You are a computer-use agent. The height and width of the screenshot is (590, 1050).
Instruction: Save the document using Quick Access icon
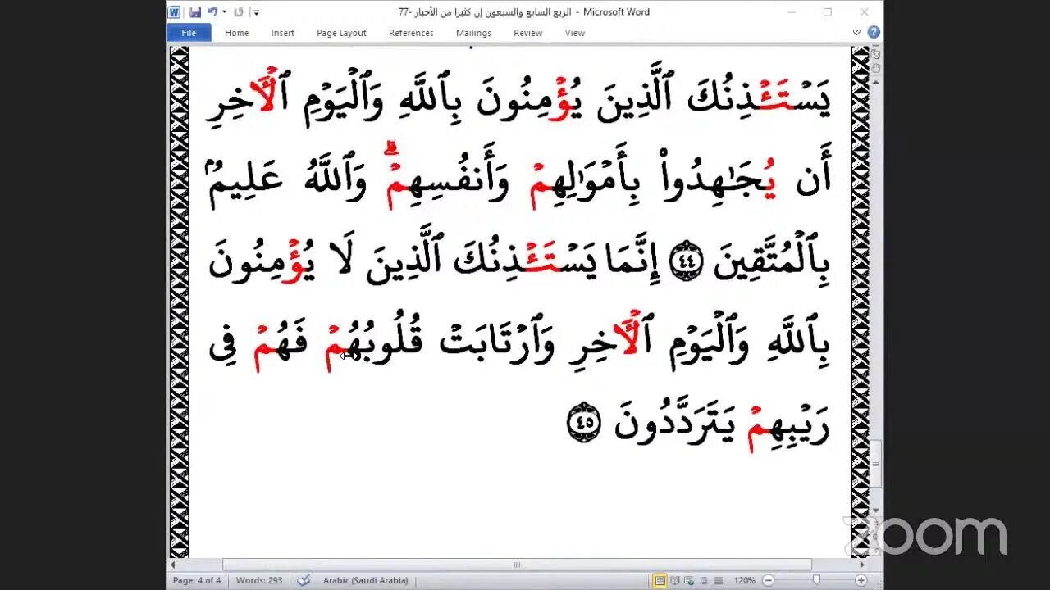[195, 12]
